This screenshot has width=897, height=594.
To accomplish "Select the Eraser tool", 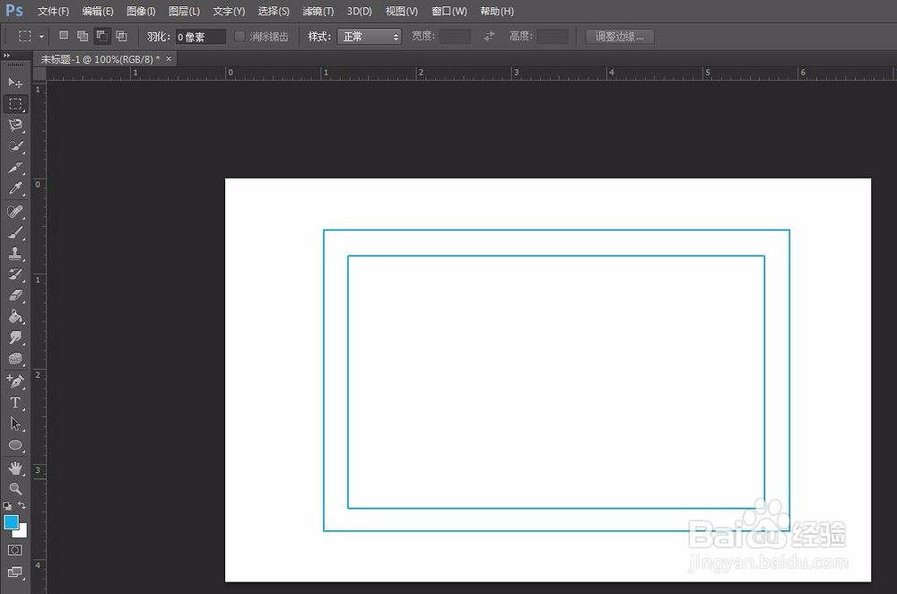I will point(15,296).
